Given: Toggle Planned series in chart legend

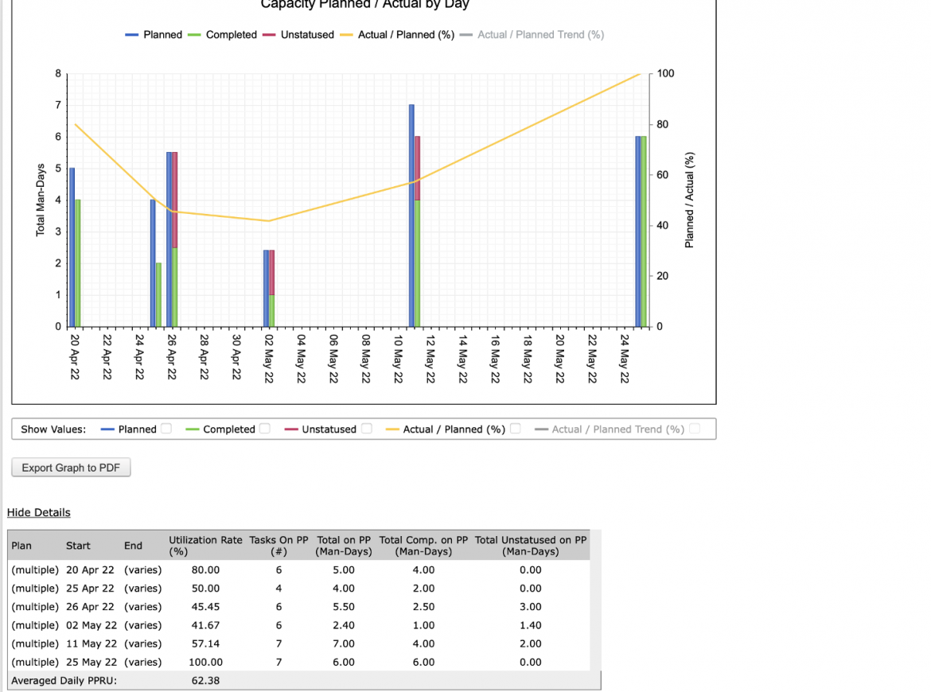Looking at the screenshot, I should click(154, 35).
